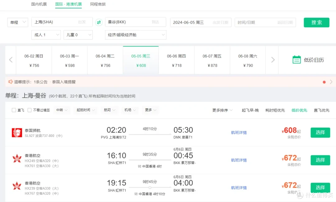
Task: Click the 上海(SHA) departure field
Action: (62, 22)
